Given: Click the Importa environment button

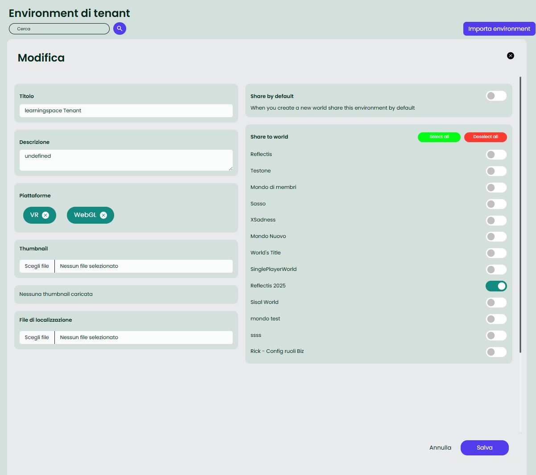Looking at the screenshot, I should pyautogui.click(x=499, y=28).
